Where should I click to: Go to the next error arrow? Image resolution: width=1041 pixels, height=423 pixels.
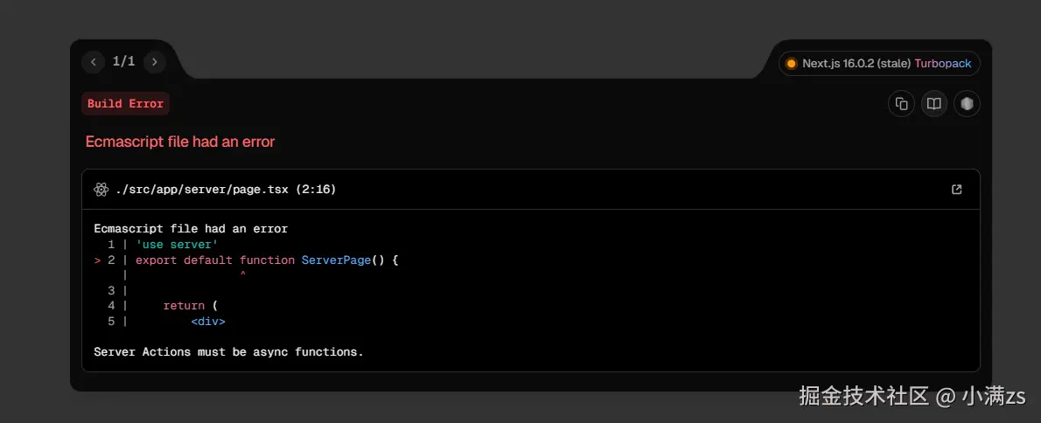click(x=155, y=62)
